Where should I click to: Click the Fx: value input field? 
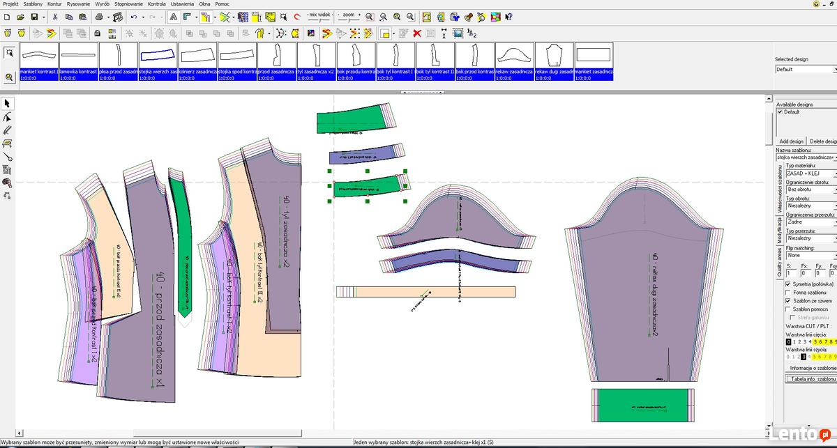pos(806,273)
